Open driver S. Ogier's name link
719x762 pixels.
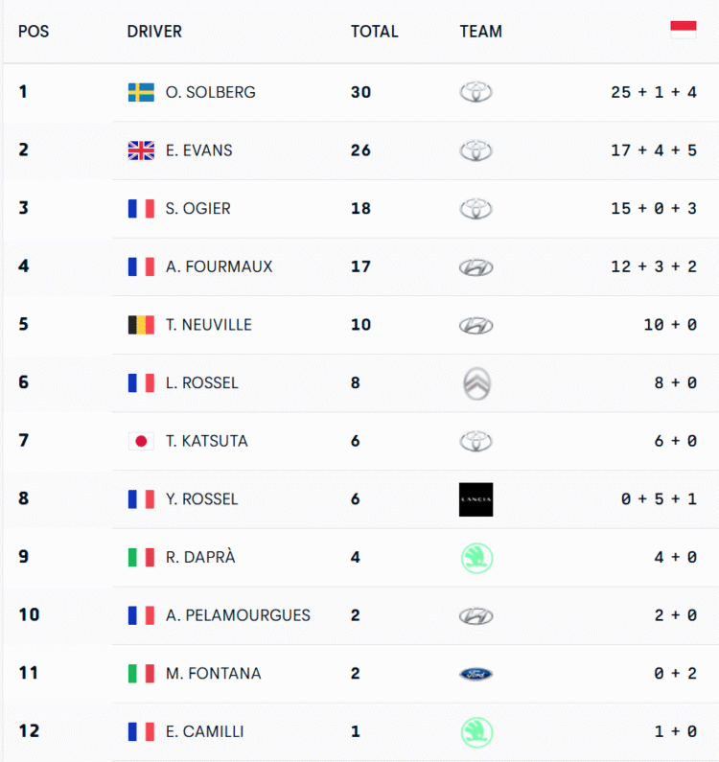[x=197, y=208]
